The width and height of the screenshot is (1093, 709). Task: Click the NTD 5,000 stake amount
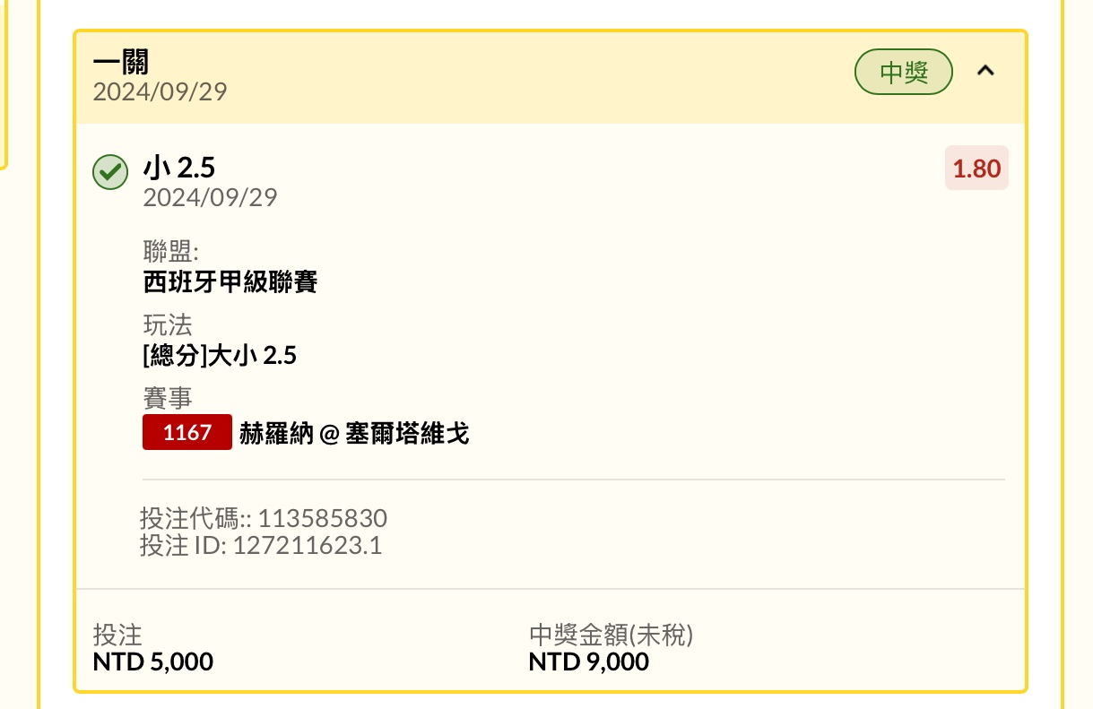tap(153, 662)
